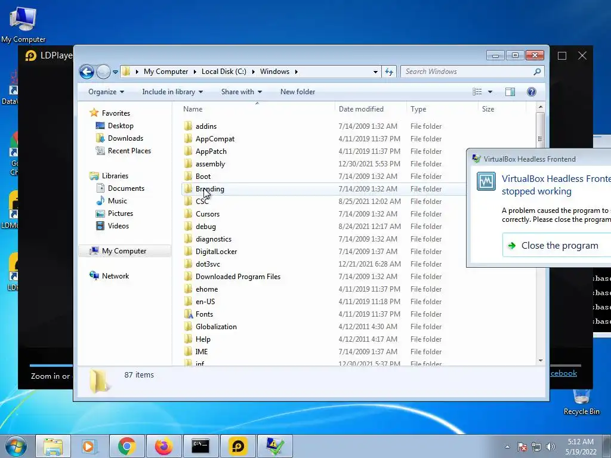
Task: Open Firefox from taskbar
Action: point(163,446)
